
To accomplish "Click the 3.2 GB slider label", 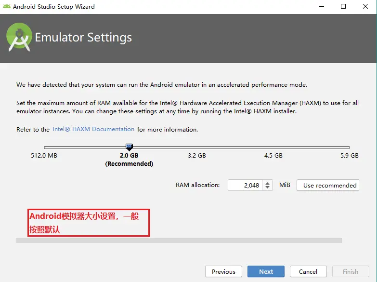I will click(197, 156).
